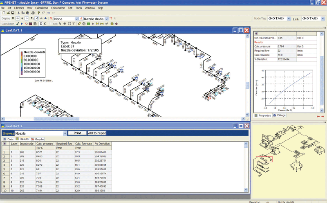The width and height of the screenshot is (327, 203).
Task: Switch to the Data tab
Action: 8,139
